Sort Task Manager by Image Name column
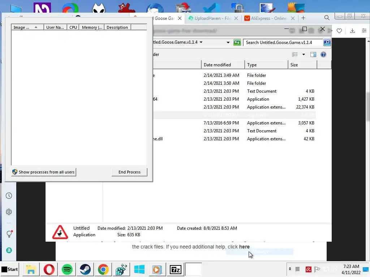The height and width of the screenshot is (277, 370). coord(27,27)
